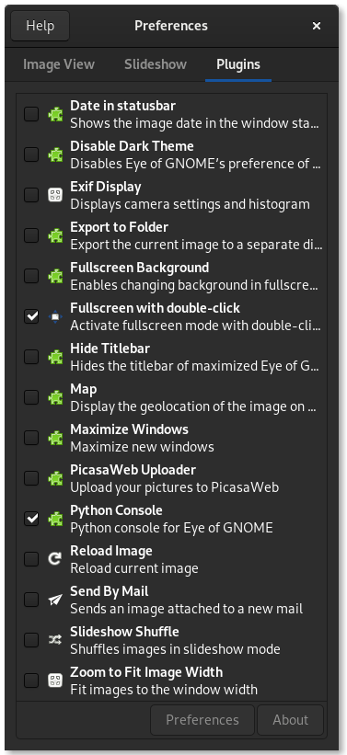This screenshot has height=755, width=347.
Task: Click the Fullscreen with double-click plugin icon
Action: click(55, 316)
